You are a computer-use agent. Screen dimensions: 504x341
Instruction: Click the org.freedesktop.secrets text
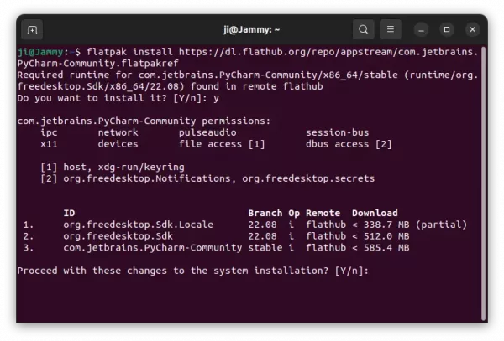(308, 178)
